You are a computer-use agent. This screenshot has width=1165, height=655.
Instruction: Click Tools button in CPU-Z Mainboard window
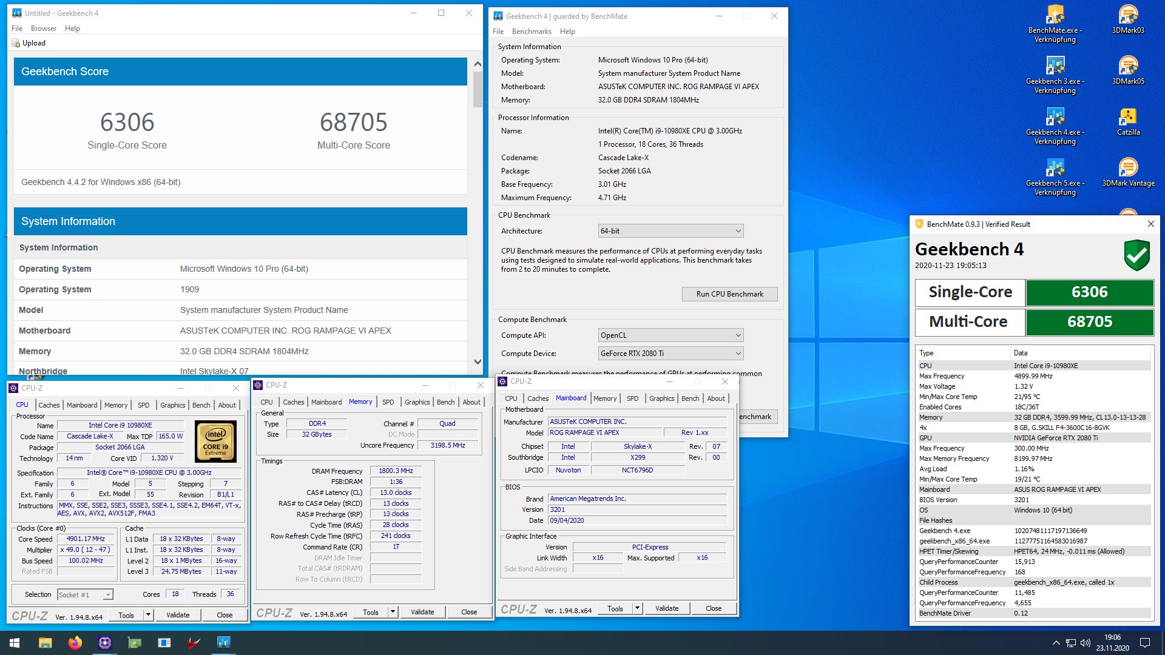[615, 609]
